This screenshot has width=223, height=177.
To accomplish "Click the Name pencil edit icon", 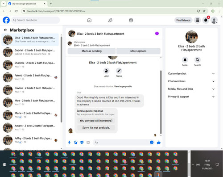I will tap(119, 71).
